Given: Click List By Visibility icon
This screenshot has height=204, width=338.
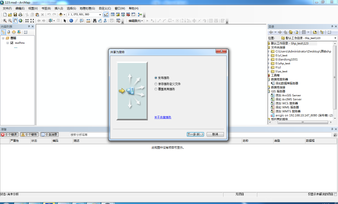Looking at the screenshot, I should coord(14,32).
